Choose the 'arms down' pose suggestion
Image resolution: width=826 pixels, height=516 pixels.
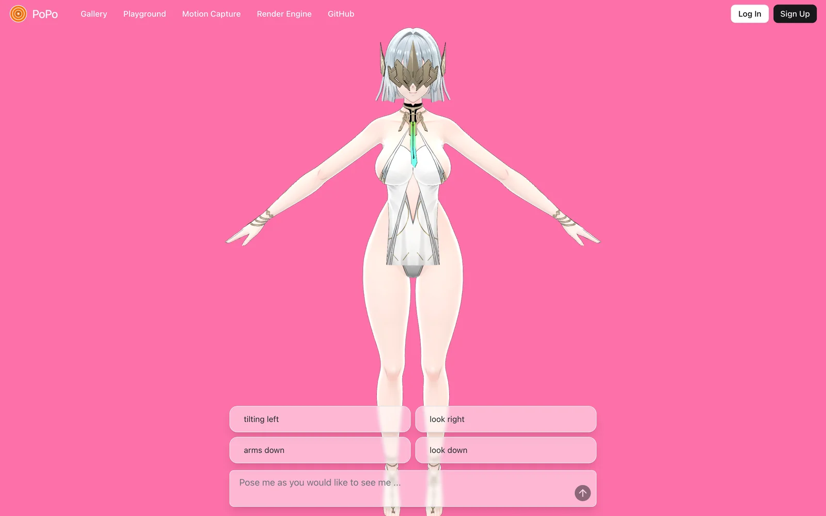320,450
